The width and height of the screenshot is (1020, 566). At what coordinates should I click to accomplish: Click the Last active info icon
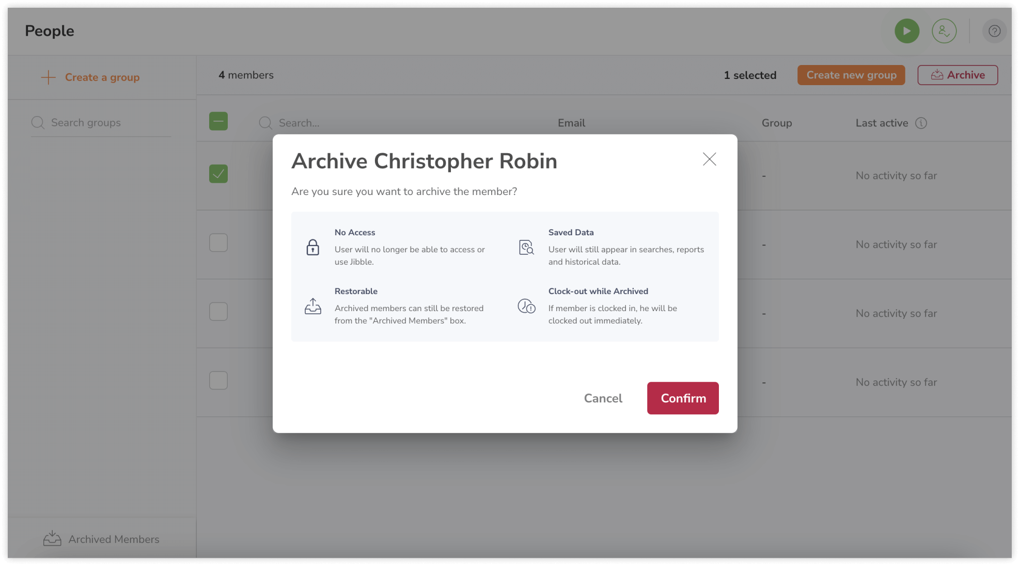tap(921, 123)
